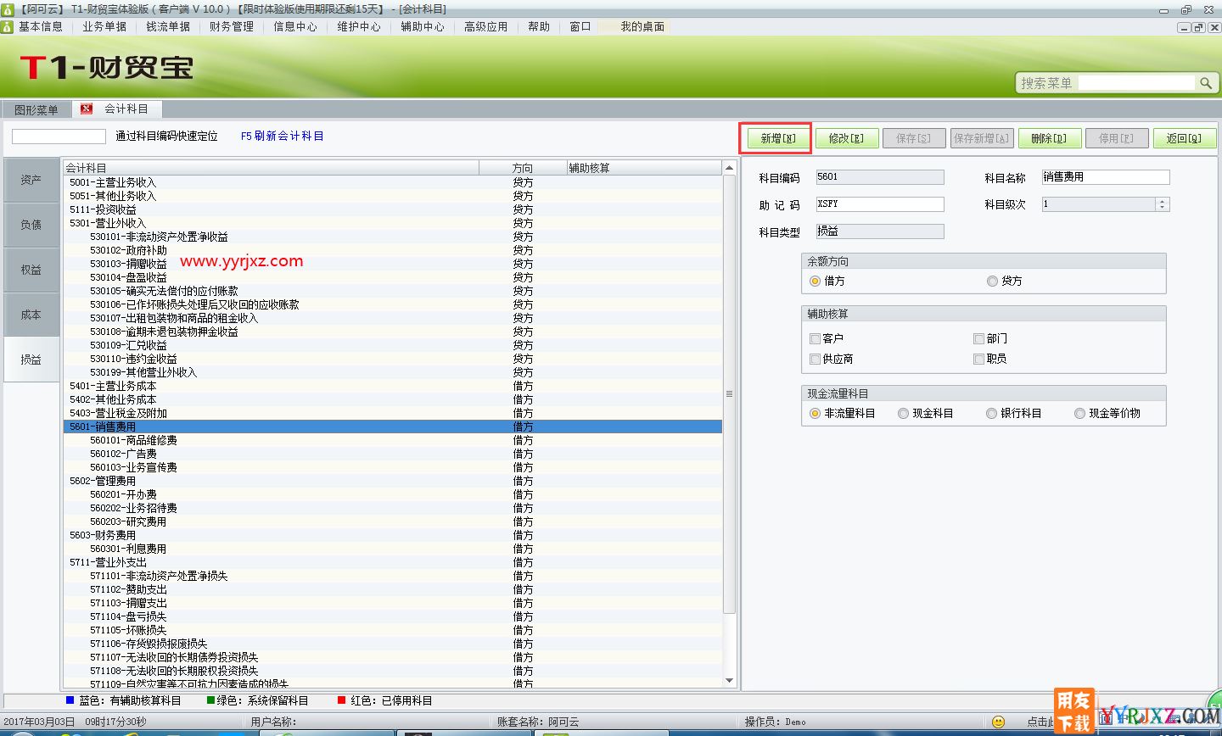The height and width of the screenshot is (736, 1222).
Task: Click the 助记码 input field
Action: point(880,204)
